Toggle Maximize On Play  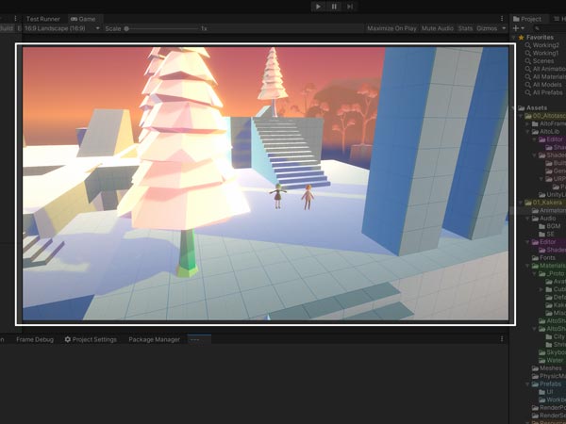point(391,28)
